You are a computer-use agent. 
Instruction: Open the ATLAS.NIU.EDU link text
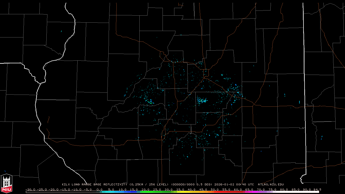pos(271,185)
